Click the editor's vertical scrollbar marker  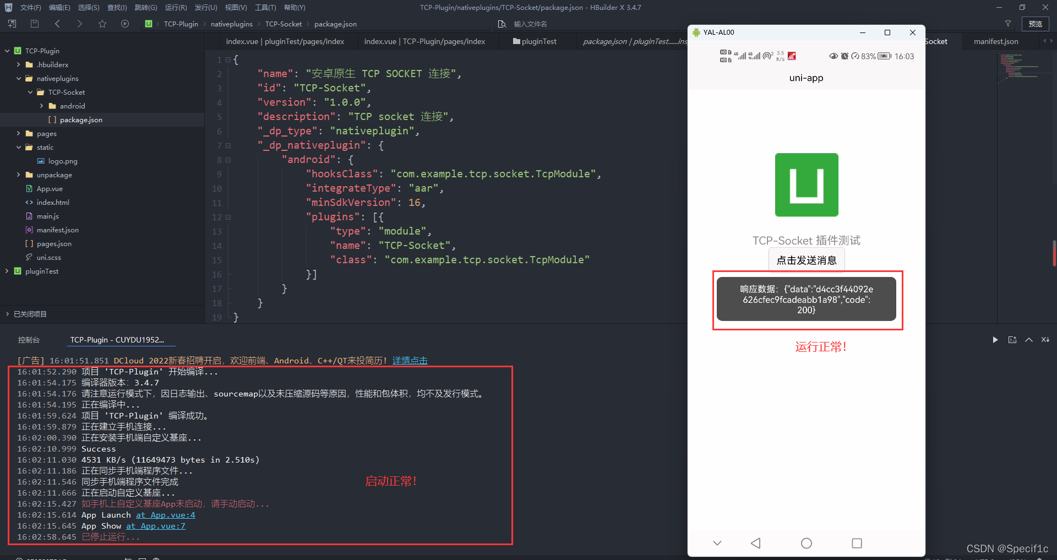(1054, 253)
